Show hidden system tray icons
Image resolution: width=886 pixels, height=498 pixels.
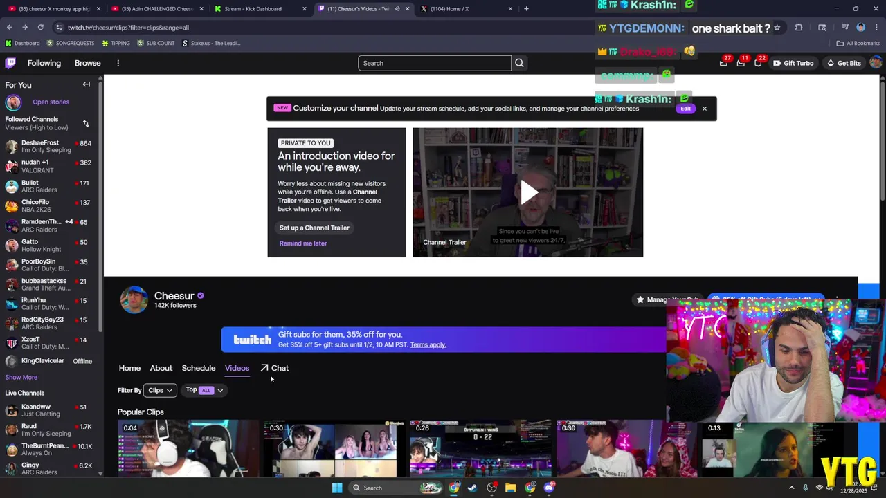[x=792, y=488]
